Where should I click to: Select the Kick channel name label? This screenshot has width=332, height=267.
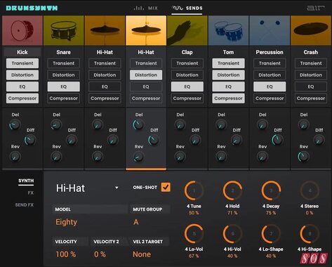point(22,52)
